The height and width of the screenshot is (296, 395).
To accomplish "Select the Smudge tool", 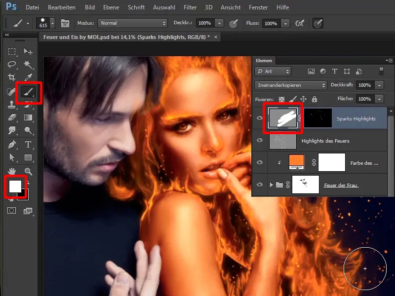I will [x=12, y=130].
